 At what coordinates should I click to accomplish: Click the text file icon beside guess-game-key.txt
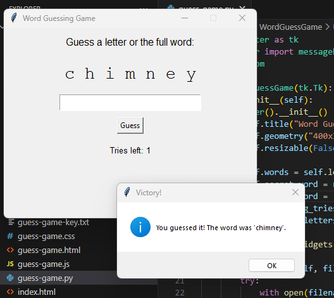click(11, 222)
